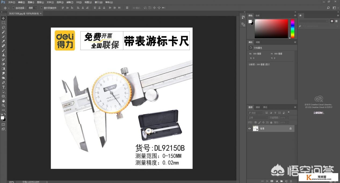Pick a color in the red color field
This screenshot has height=183, width=340.
coord(271,29)
